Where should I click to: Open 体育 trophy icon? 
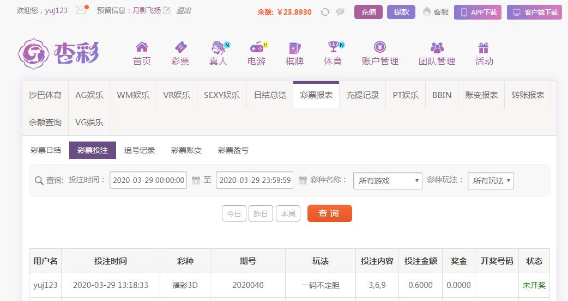click(x=333, y=47)
